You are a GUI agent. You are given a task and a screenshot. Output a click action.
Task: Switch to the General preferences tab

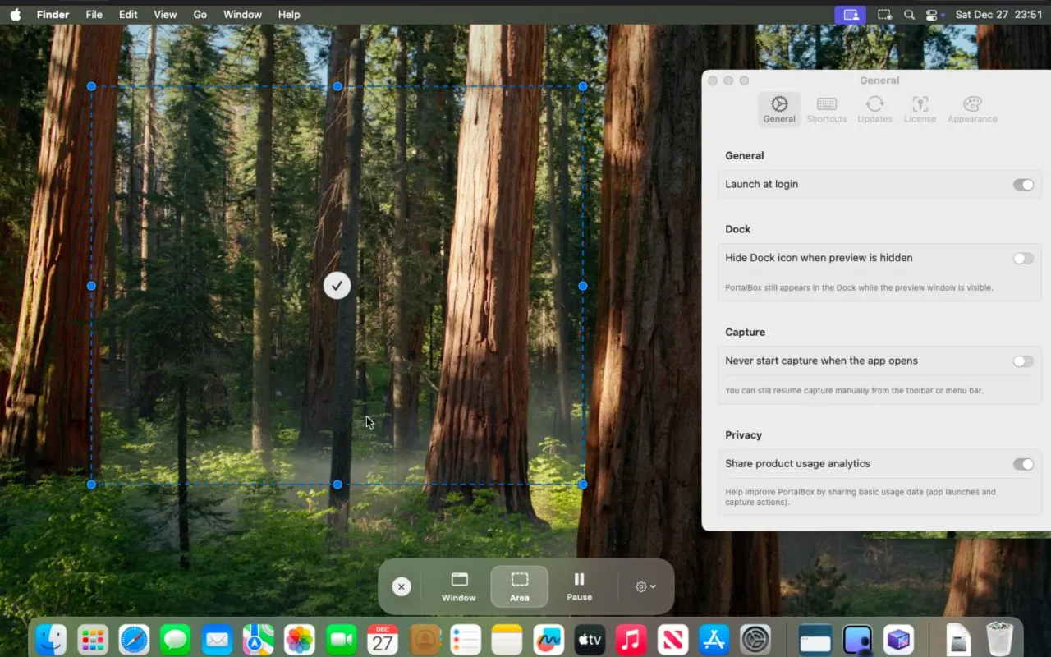pos(779,109)
